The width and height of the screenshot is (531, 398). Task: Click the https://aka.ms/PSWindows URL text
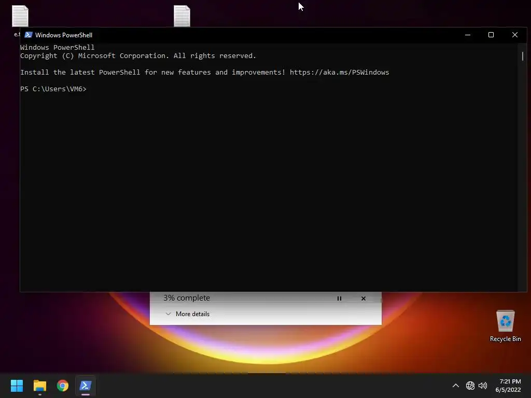pos(339,73)
